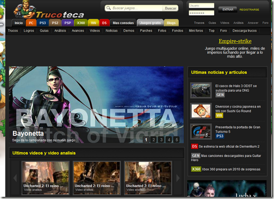Image resolution: width=274 pixels, height=199 pixels.
Task: Open the Top menu item
Action: [x=211, y=30]
